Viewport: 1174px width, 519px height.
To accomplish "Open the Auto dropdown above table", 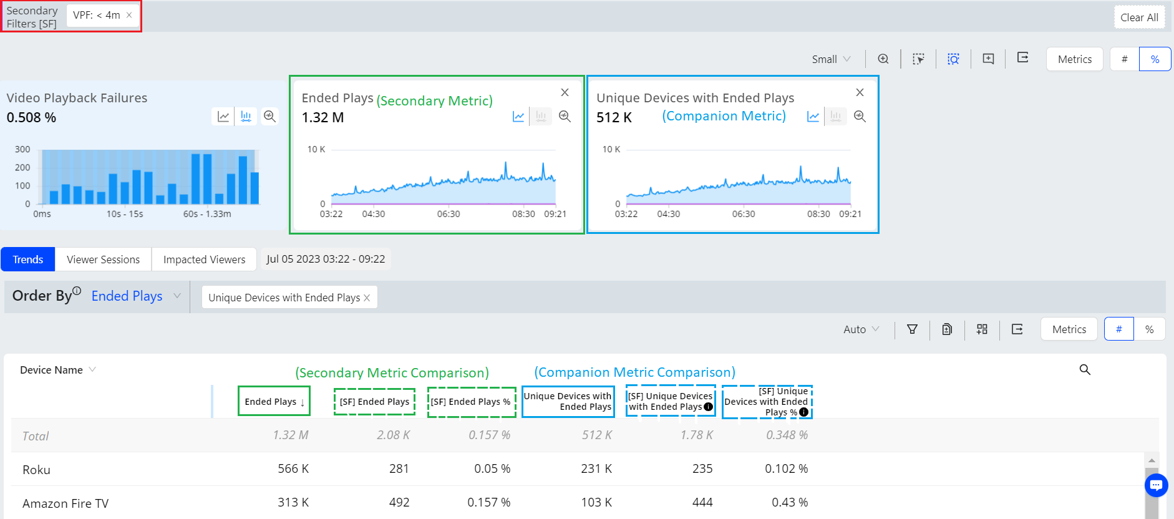I will point(861,329).
